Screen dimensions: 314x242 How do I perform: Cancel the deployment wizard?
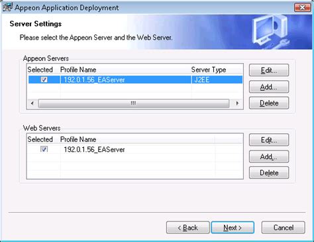(x=284, y=227)
